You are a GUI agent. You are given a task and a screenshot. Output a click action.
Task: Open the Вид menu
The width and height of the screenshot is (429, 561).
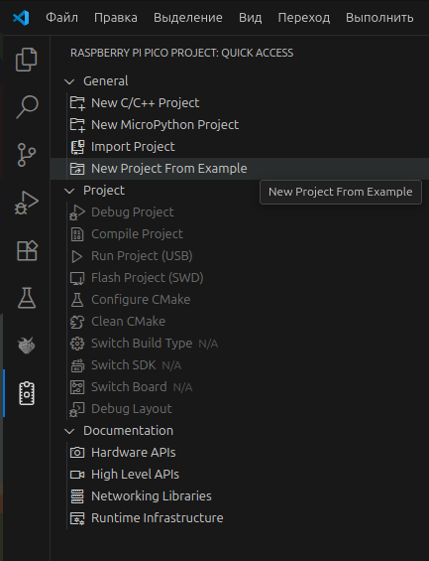pyautogui.click(x=251, y=18)
